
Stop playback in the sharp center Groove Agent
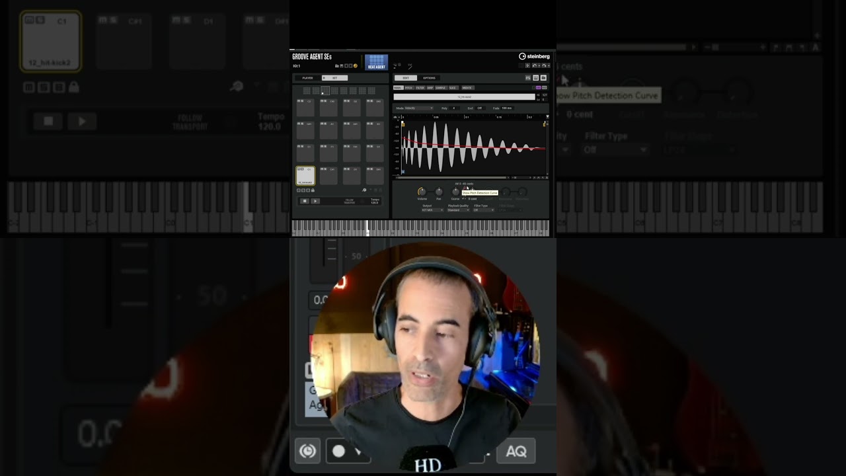point(305,201)
